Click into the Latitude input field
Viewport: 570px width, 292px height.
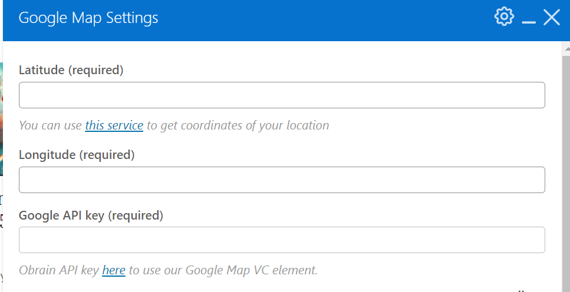coord(282,95)
